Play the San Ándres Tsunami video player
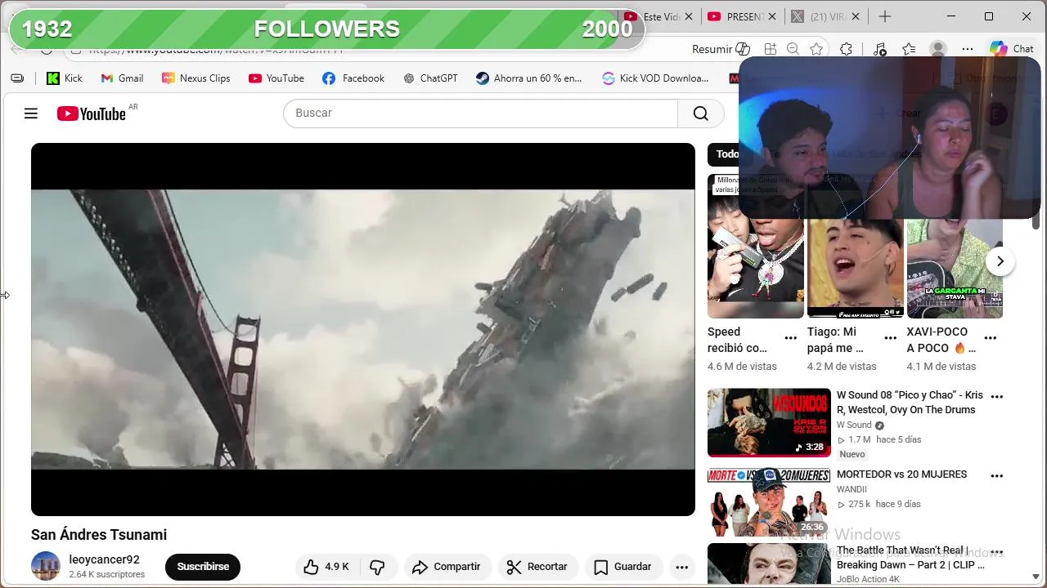Image resolution: width=1047 pixels, height=588 pixels. [x=363, y=329]
